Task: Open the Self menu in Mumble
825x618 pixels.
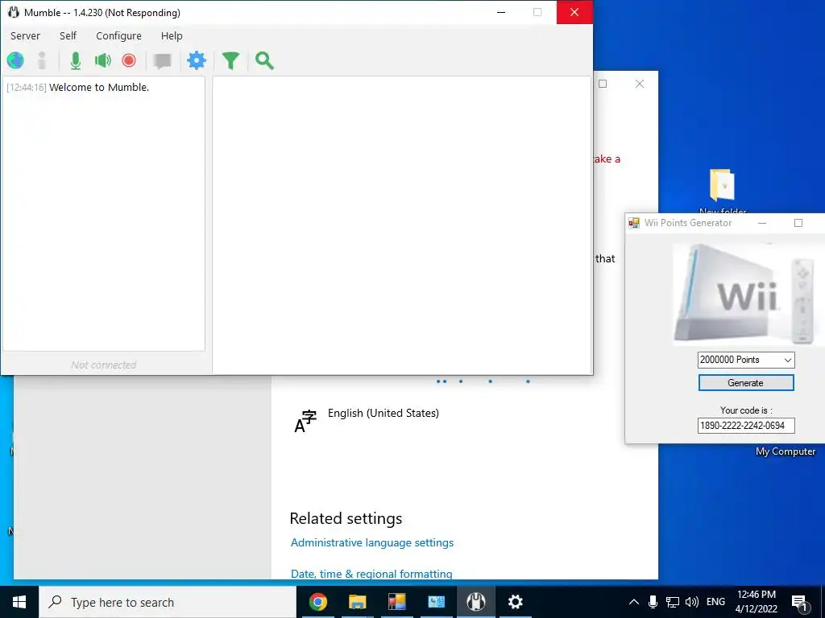Action: (x=68, y=35)
